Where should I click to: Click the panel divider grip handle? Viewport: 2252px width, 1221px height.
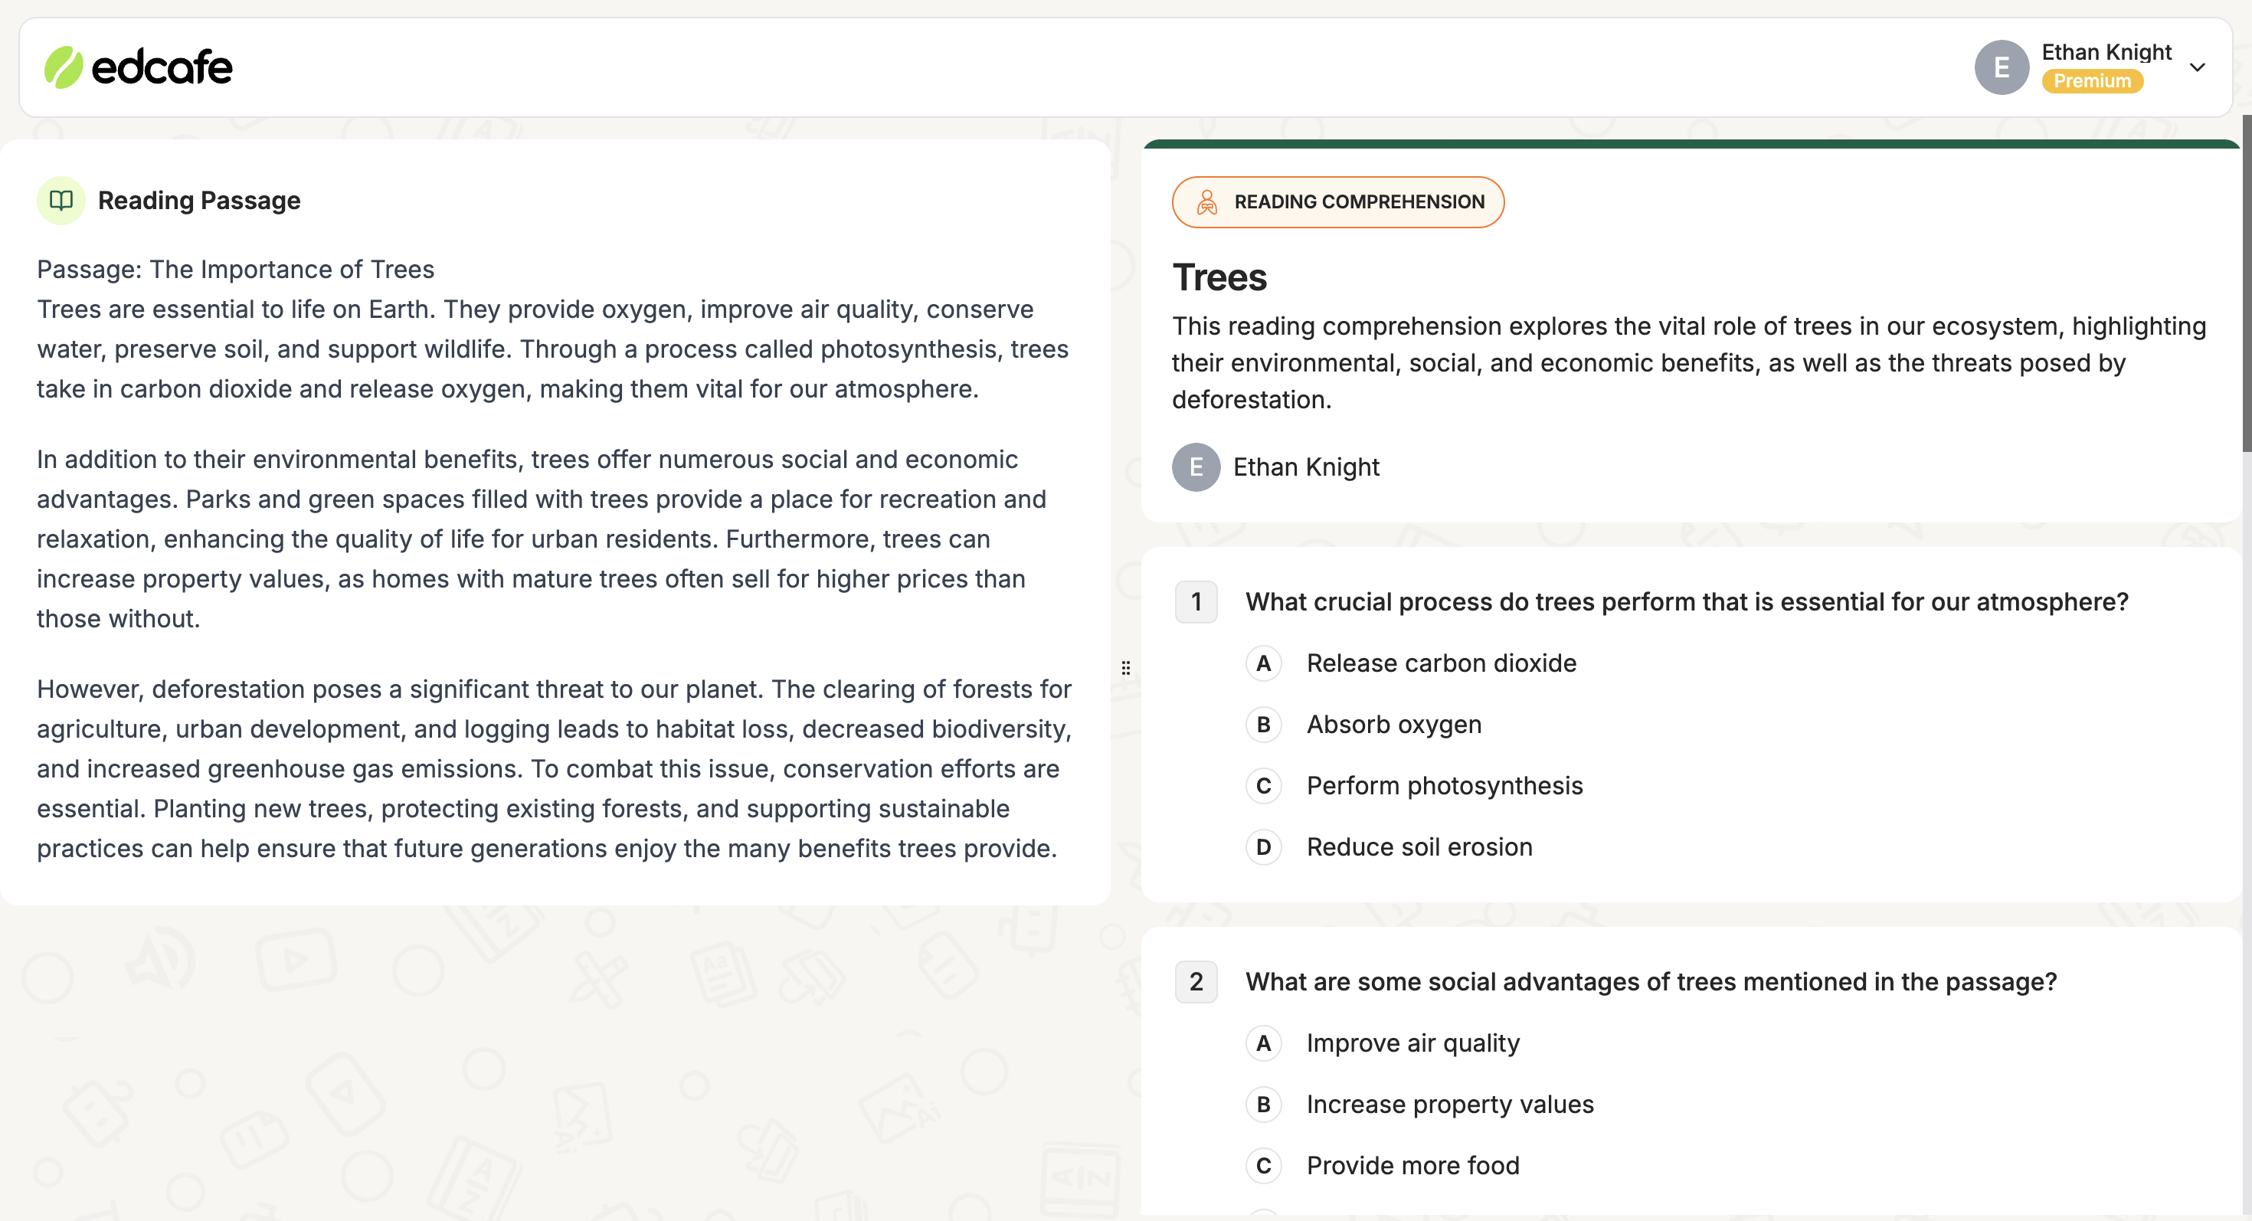pyautogui.click(x=1126, y=668)
